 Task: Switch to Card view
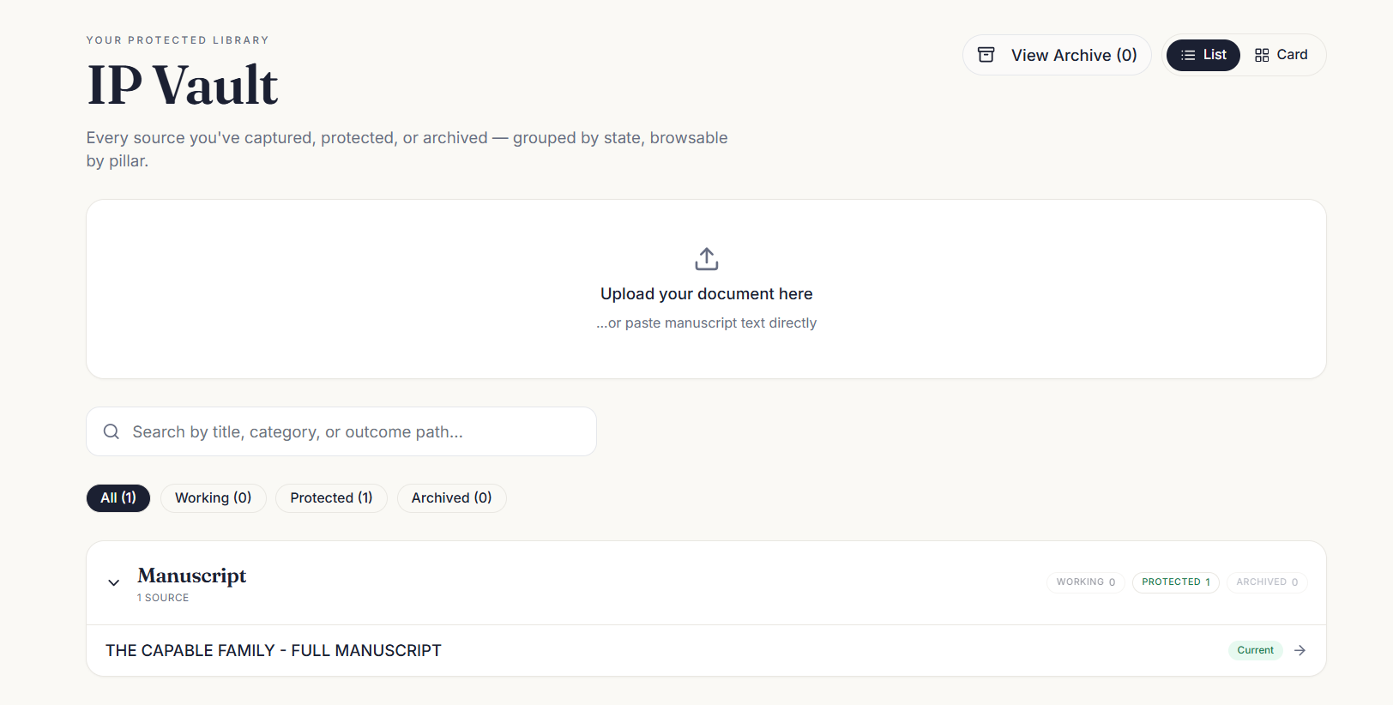coord(1281,55)
